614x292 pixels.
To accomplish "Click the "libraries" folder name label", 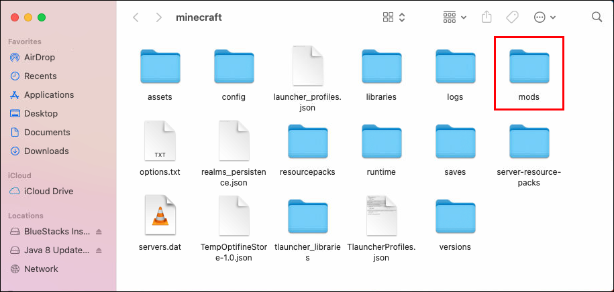I will (x=381, y=97).
